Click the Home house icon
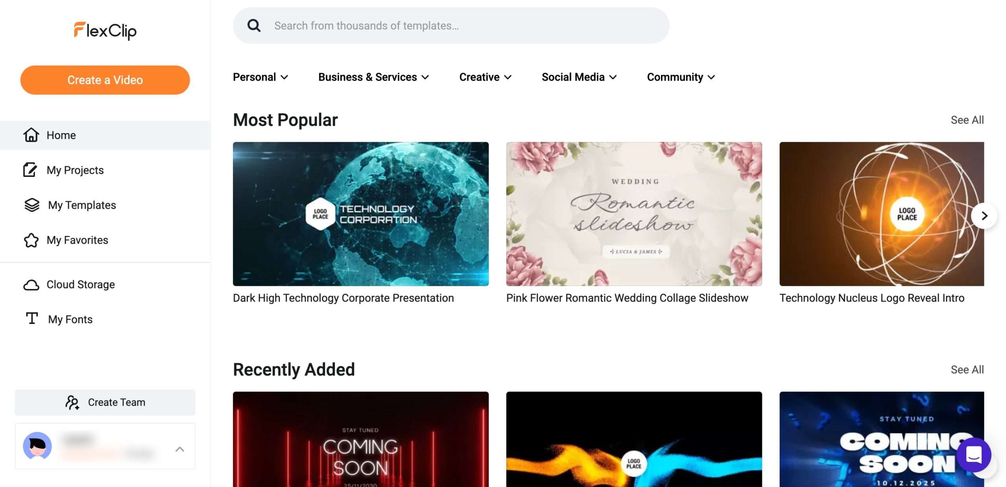The image size is (1006, 487). [x=31, y=135]
